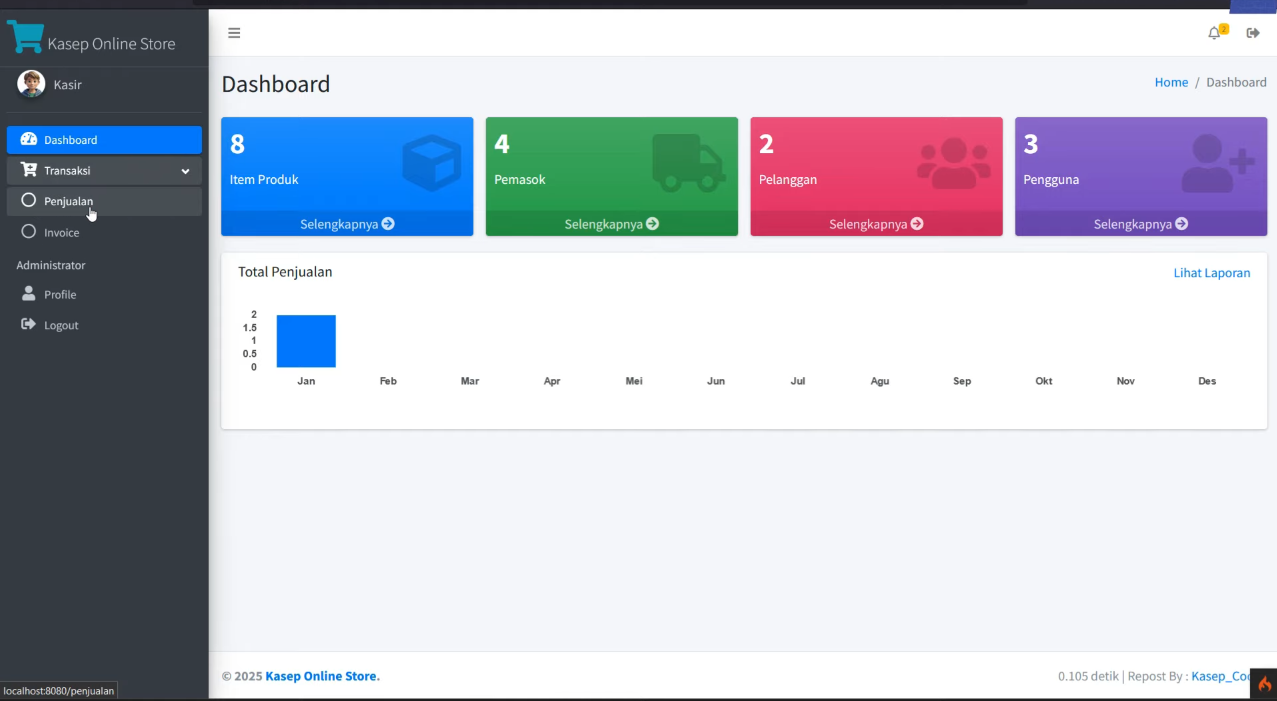1277x701 pixels.
Task: Click the Pengguna user-plus icon
Action: [1218, 163]
